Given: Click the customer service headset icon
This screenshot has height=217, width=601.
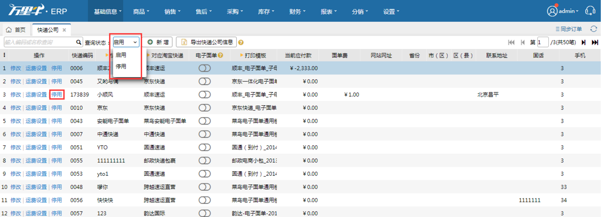Looking at the screenshot, I should tap(590, 11).
